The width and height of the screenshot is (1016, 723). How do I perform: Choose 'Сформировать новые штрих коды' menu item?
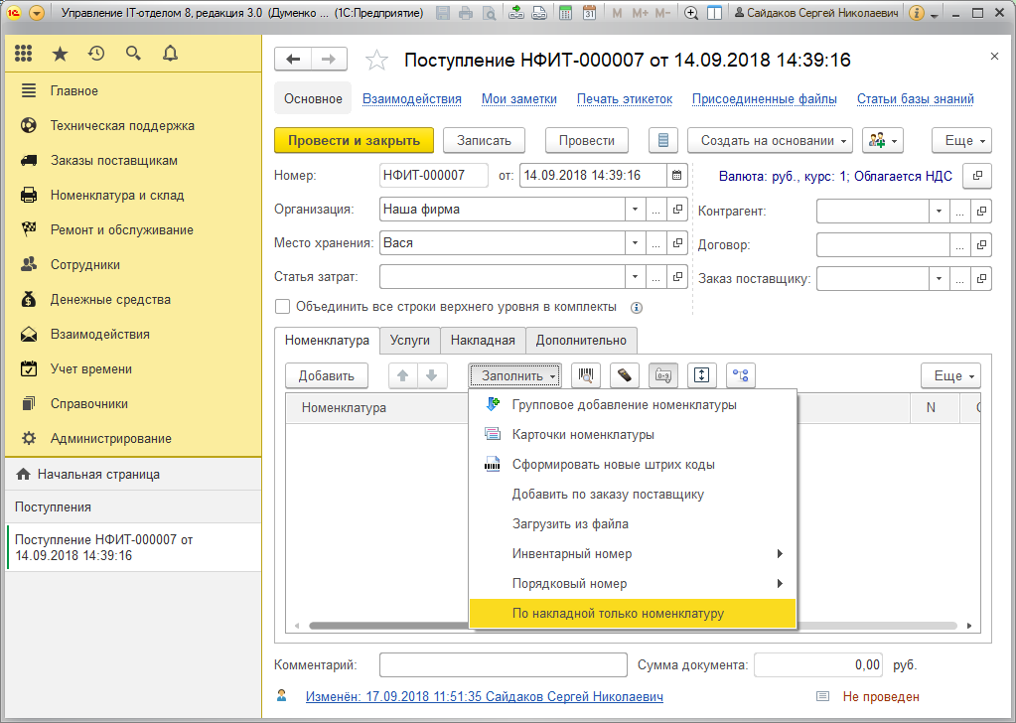pyautogui.click(x=632, y=465)
